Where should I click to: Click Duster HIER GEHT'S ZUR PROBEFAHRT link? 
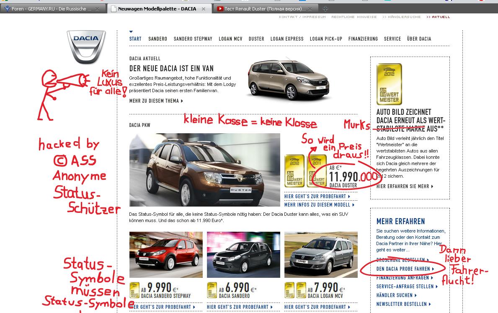tap(317, 197)
